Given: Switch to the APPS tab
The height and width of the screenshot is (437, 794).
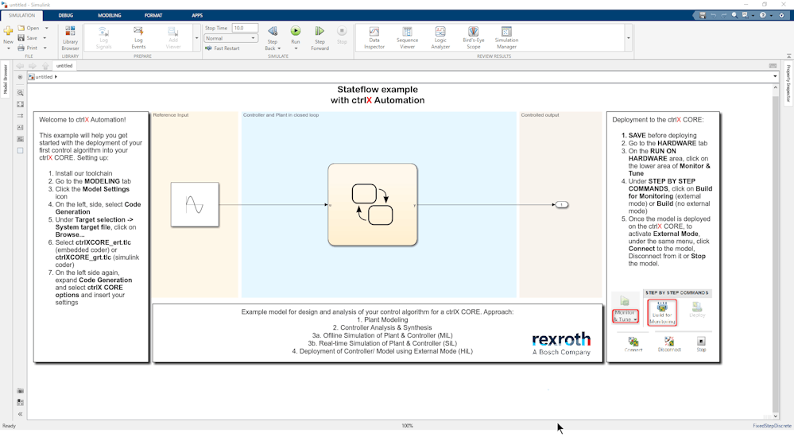Looking at the screenshot, I should [197, 15].
